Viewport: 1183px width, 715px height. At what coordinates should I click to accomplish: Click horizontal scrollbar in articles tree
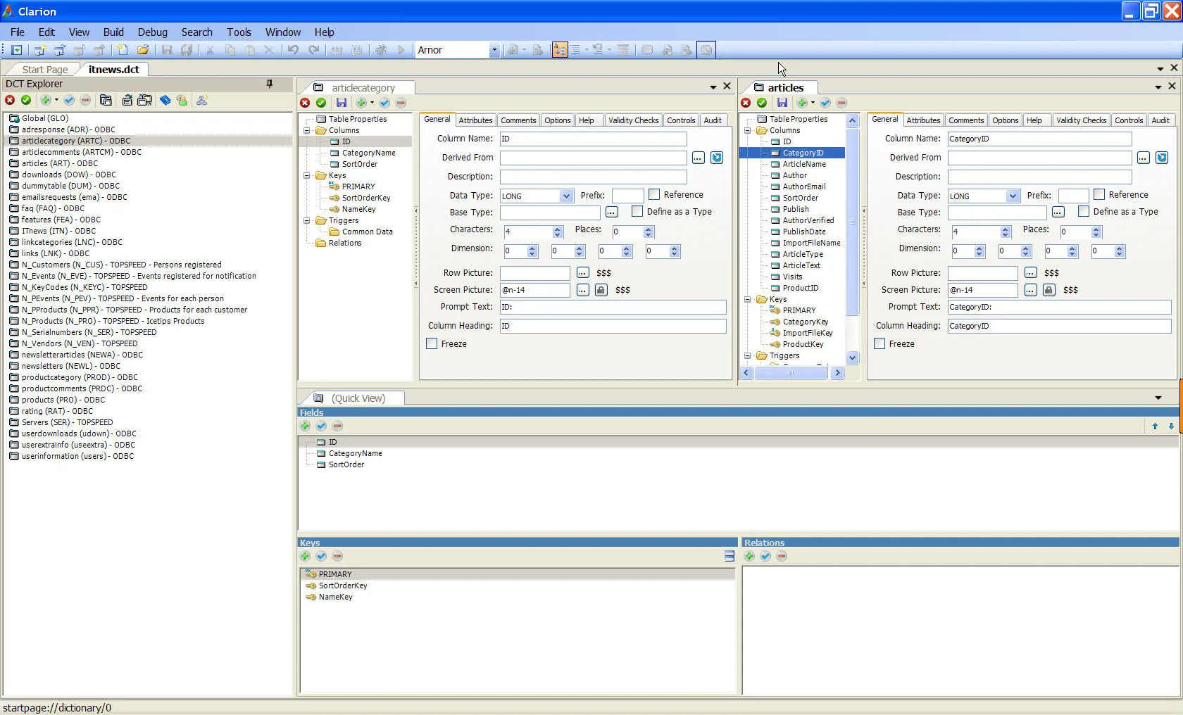pos(791,373)
